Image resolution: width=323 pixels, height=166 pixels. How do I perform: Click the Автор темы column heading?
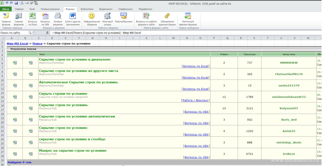click(289, 54)
